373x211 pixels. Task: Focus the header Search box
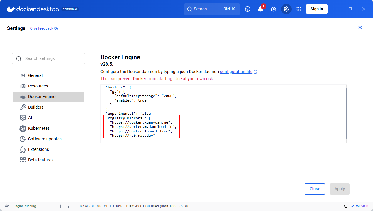[212, 9]
